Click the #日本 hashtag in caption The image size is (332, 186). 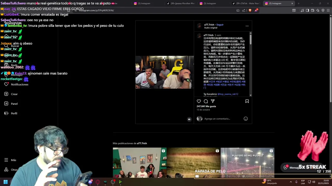[x=212, y=82]
